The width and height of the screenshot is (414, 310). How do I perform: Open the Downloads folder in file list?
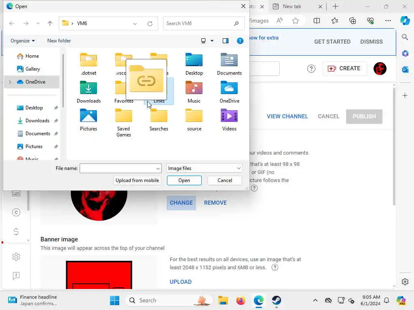coord(89,92)
